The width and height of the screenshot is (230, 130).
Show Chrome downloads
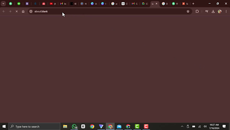click(213, 11)
